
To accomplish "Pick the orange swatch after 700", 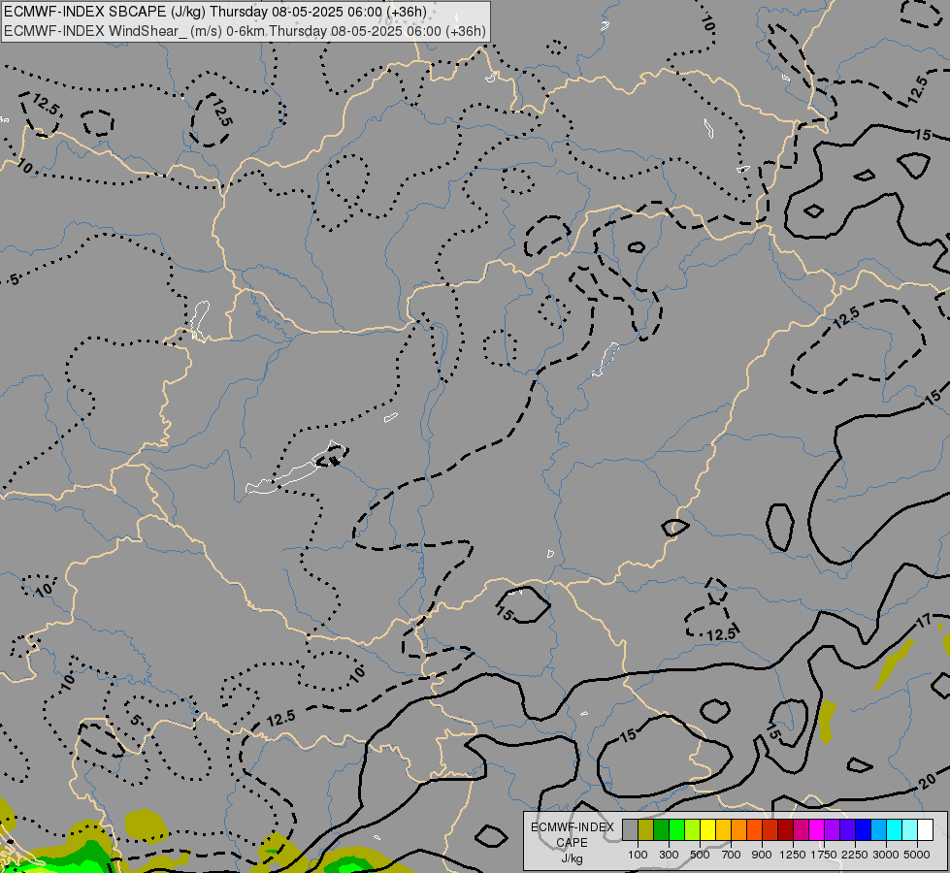I will (738, 829).
